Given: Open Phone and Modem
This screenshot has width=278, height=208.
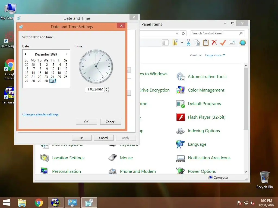Looking at the screenshot, I should [132, 171].
